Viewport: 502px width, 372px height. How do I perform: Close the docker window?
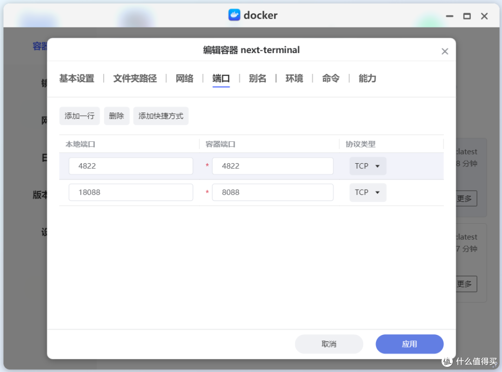[484, 16]
